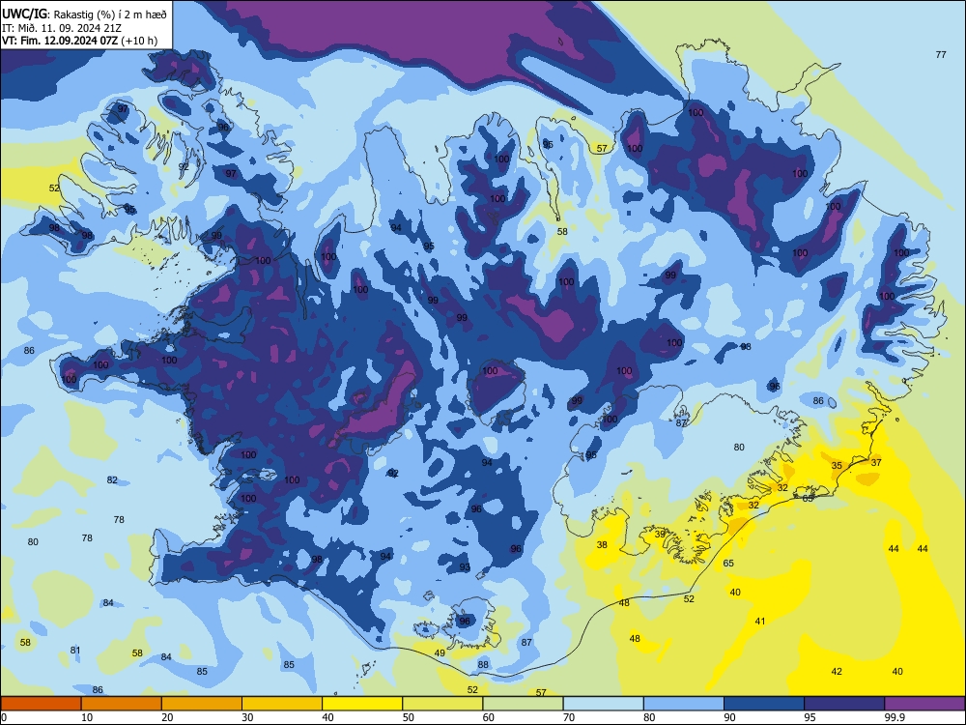Viewport: 966px width, 725px height.
Task: Click the humidity value '38' on the map
Action: click(602, 544)
